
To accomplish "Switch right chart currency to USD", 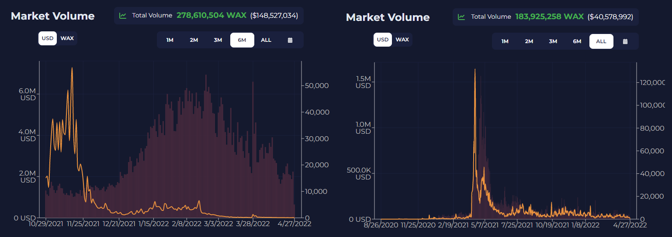I will (383, 40).
